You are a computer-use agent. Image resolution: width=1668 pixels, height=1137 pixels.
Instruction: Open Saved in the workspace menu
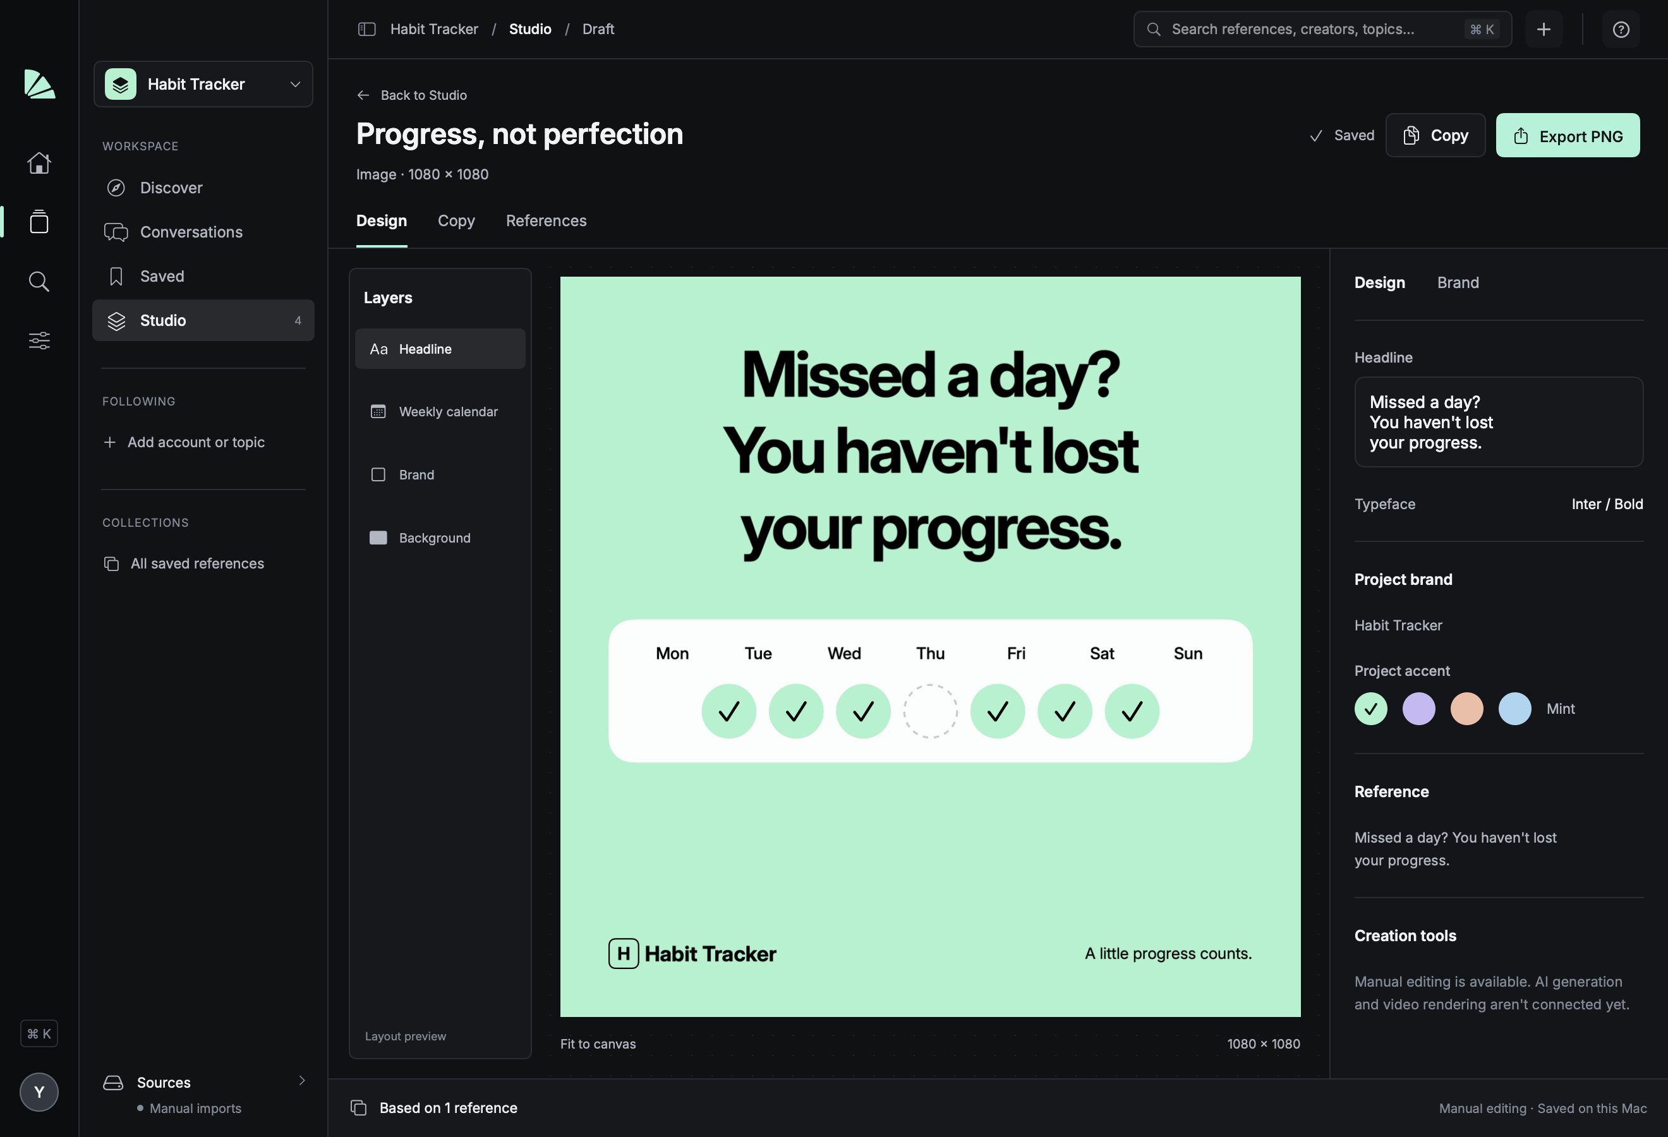[203, 276]
